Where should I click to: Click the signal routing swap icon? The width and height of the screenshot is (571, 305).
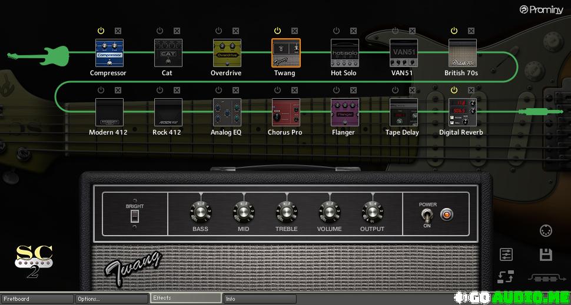click(x=506, y=277)
